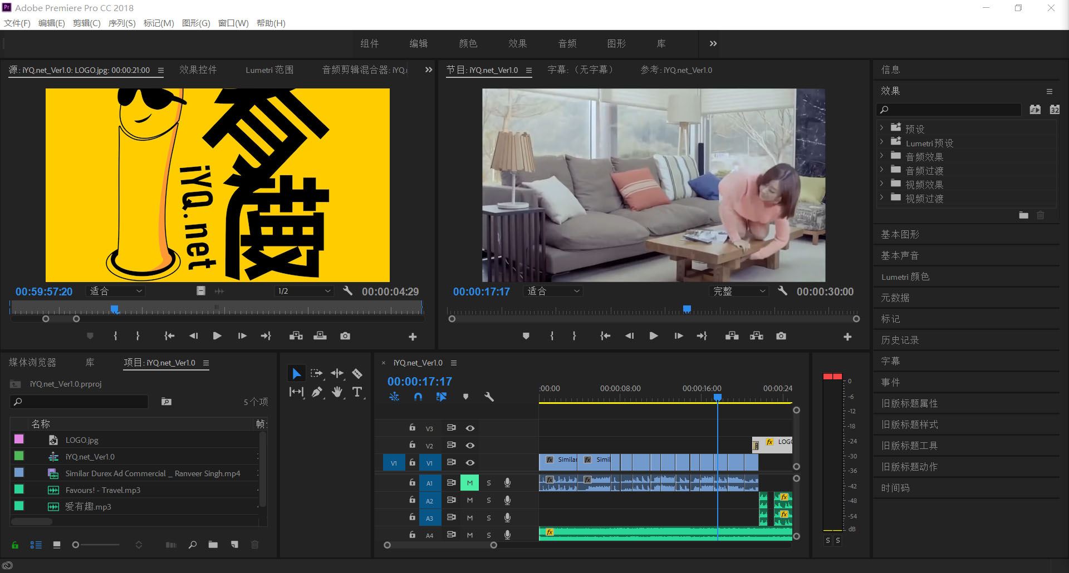Select the Ripple Edit tool
The image size is (1069, 573).
point(337,374)
